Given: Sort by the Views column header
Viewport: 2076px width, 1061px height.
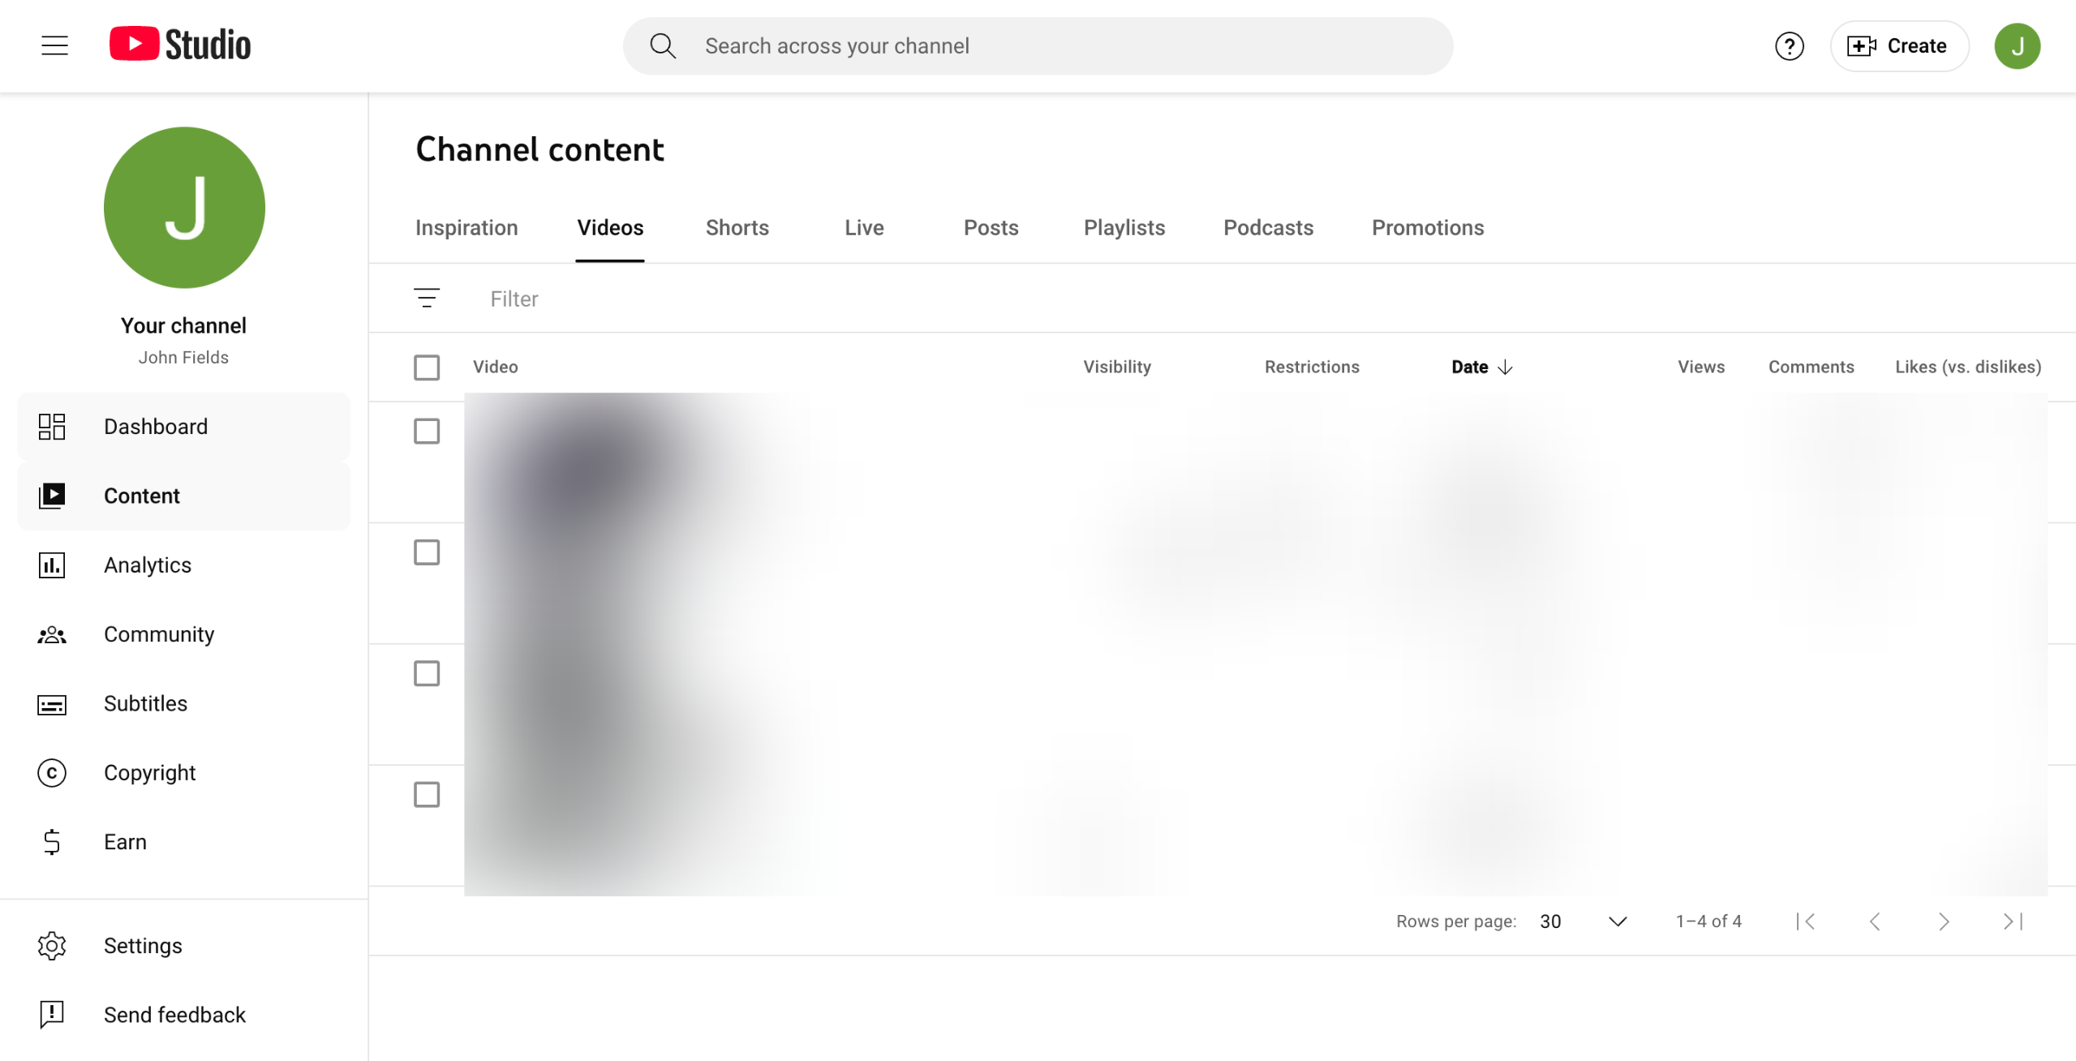Looking at the screenshot, I should pyautogui.click(x=1700, y=367).
